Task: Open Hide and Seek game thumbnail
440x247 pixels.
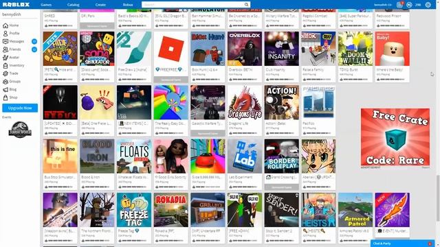Action: [60, 49]
